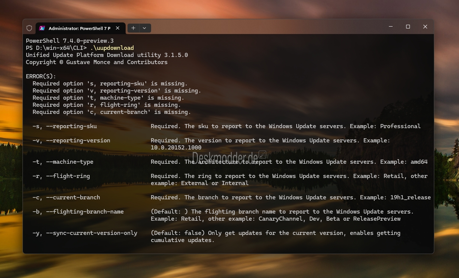The width and height of the screenshot is (459, 278).
Task: Click the error line about 's, reporting-sku' missing
Action: pos(110,84)
